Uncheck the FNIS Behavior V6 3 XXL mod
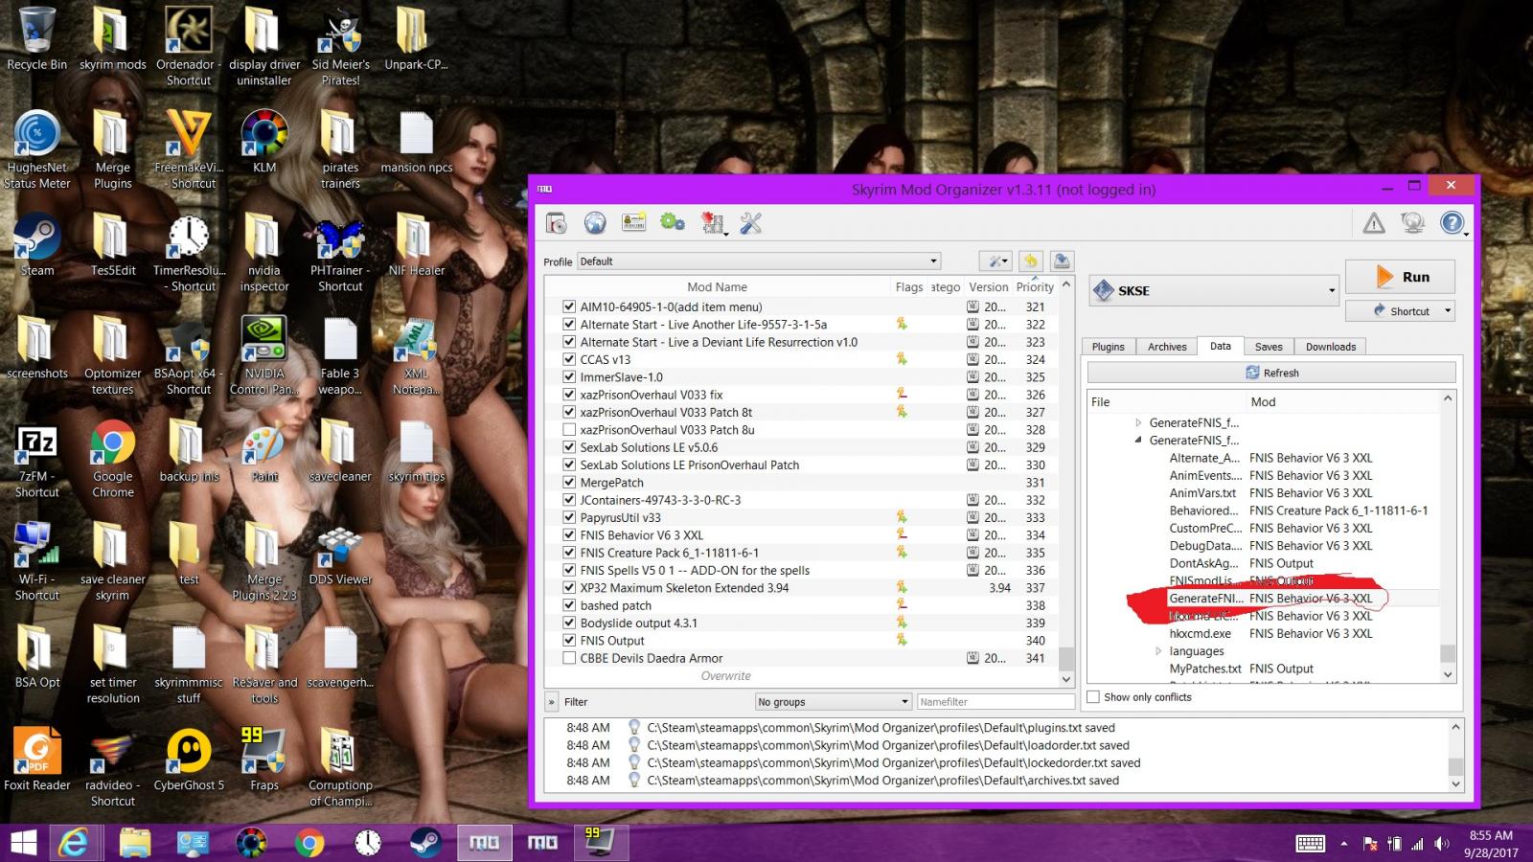This screenshot has width=1533, height=862. [569, 535]
